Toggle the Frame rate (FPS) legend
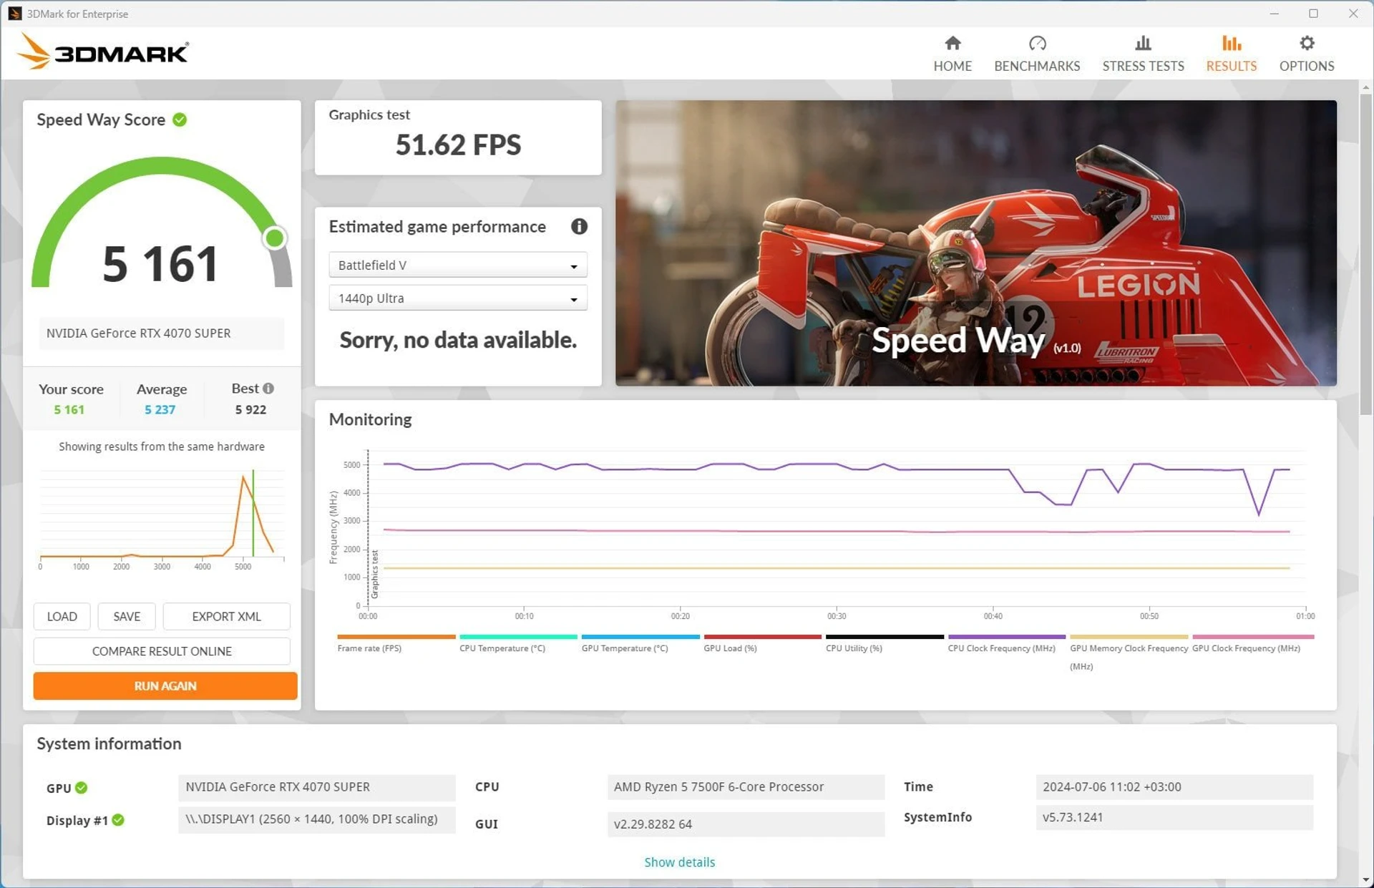The height and width of the screenshot is (888, 1374). (396, 643)
